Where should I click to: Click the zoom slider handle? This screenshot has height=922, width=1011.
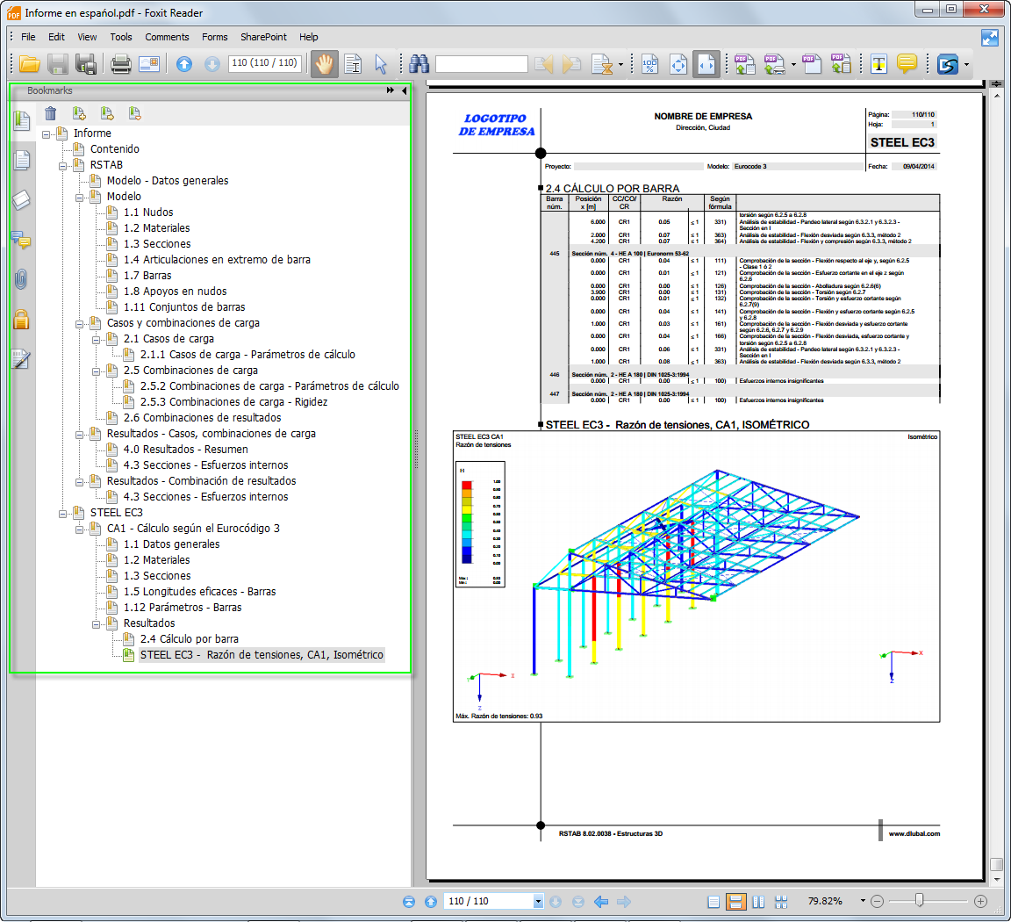(920, 900)
